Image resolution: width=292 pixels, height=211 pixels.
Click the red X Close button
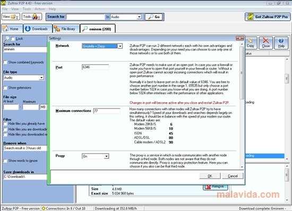click(x=266, y=43)
